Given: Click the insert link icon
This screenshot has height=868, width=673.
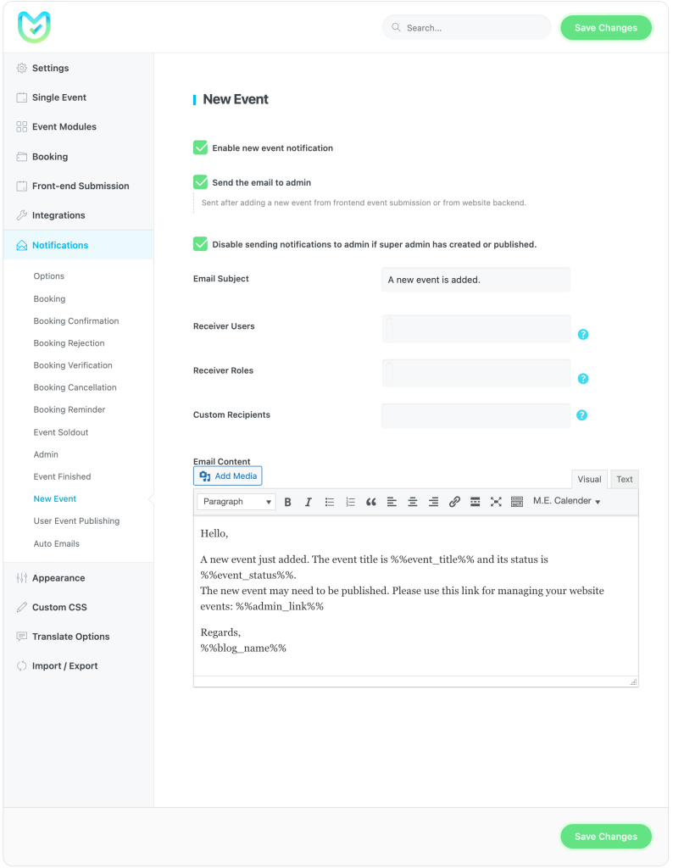Looking at the screenshot, I should [454, 502].
